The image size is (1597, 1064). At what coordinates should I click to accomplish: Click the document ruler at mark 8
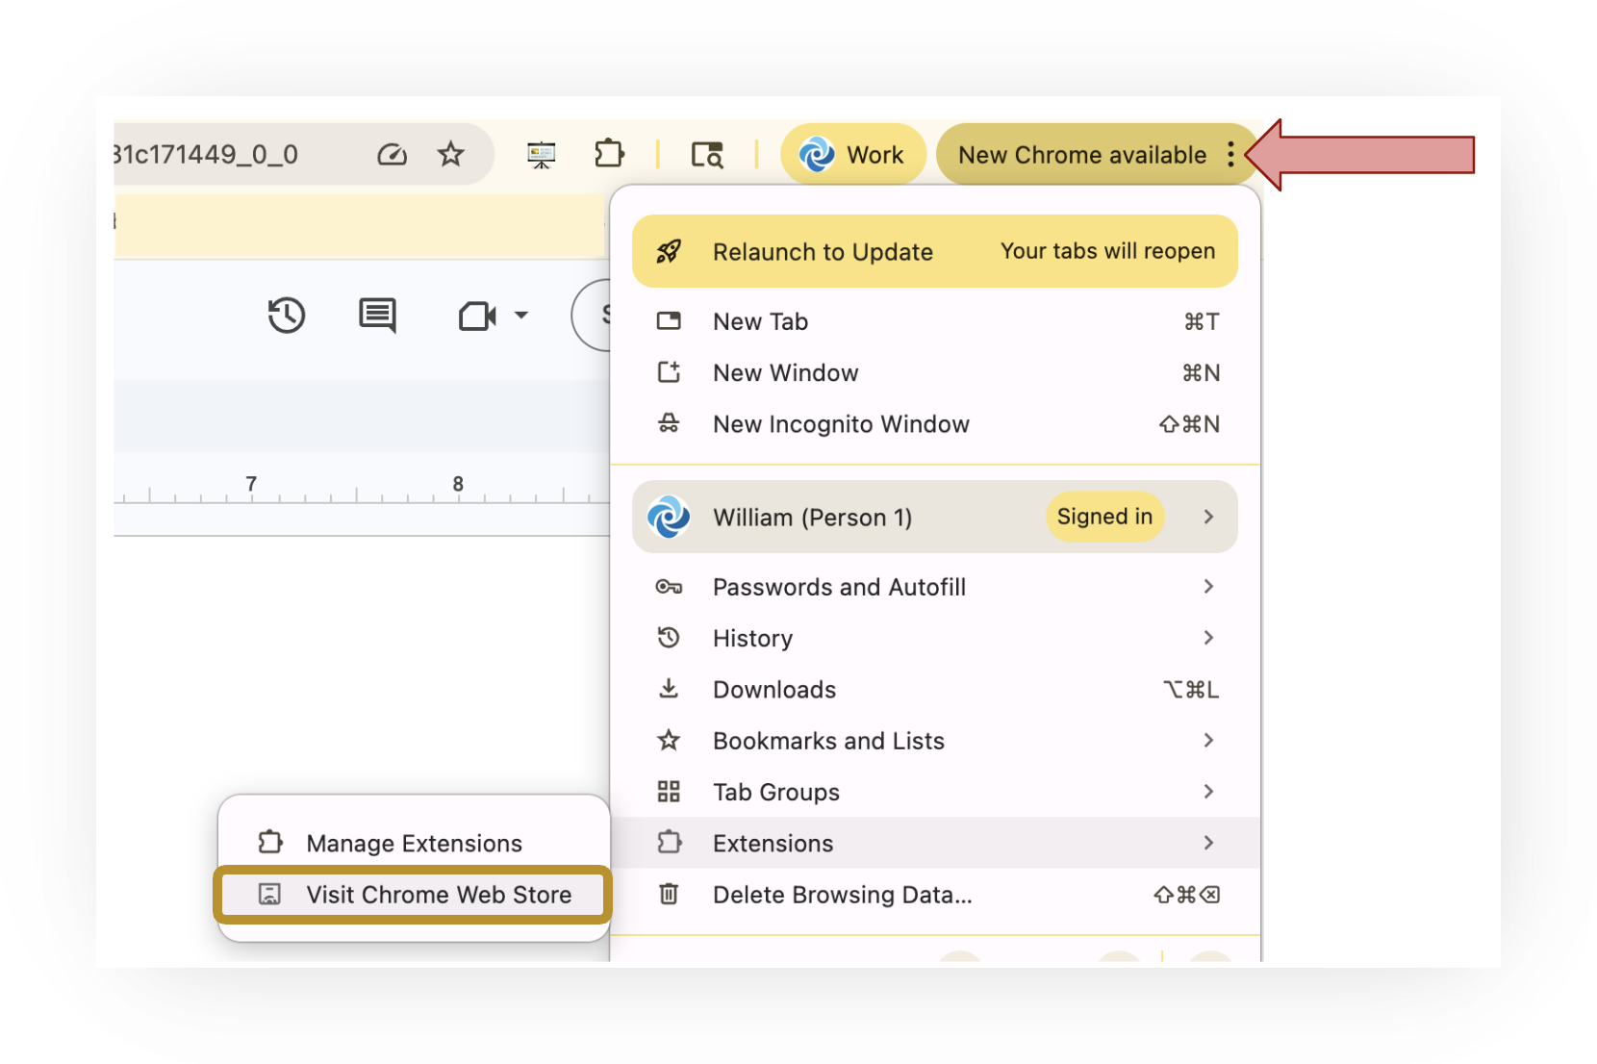[458, 484]
